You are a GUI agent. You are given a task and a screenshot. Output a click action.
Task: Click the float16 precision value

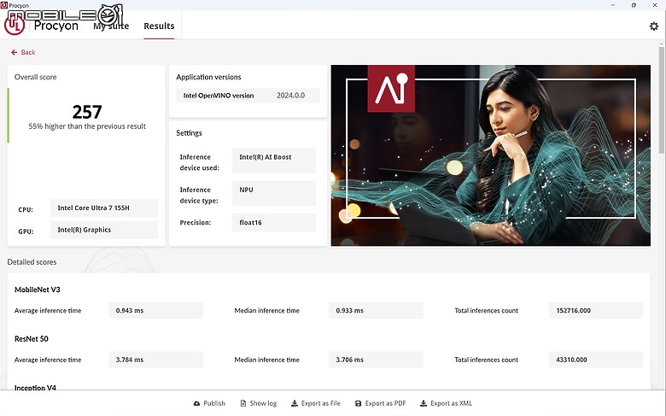click(274, 222)
